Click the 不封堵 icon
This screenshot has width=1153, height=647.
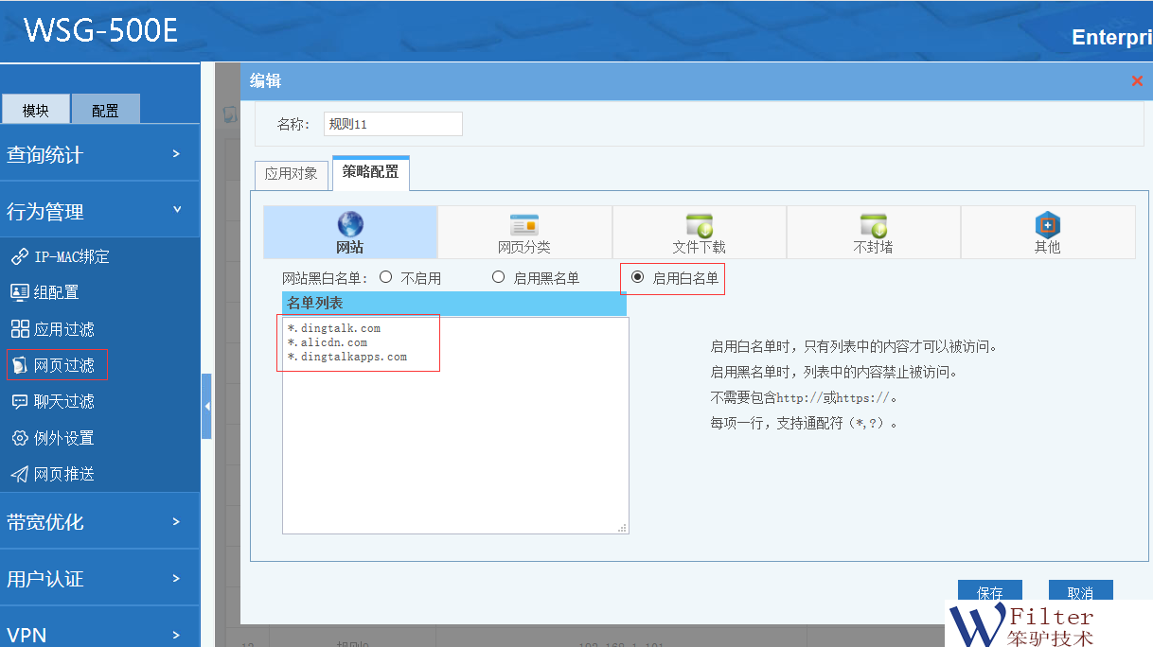coord(873,225)
